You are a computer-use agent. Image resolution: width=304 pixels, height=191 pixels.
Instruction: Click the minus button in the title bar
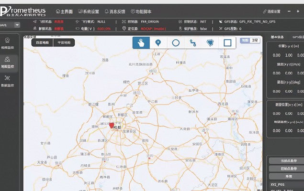point(289,11)
